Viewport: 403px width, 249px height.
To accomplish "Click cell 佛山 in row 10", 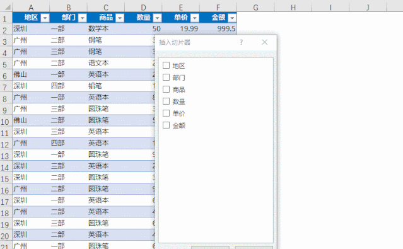I will tap(31, 120).
